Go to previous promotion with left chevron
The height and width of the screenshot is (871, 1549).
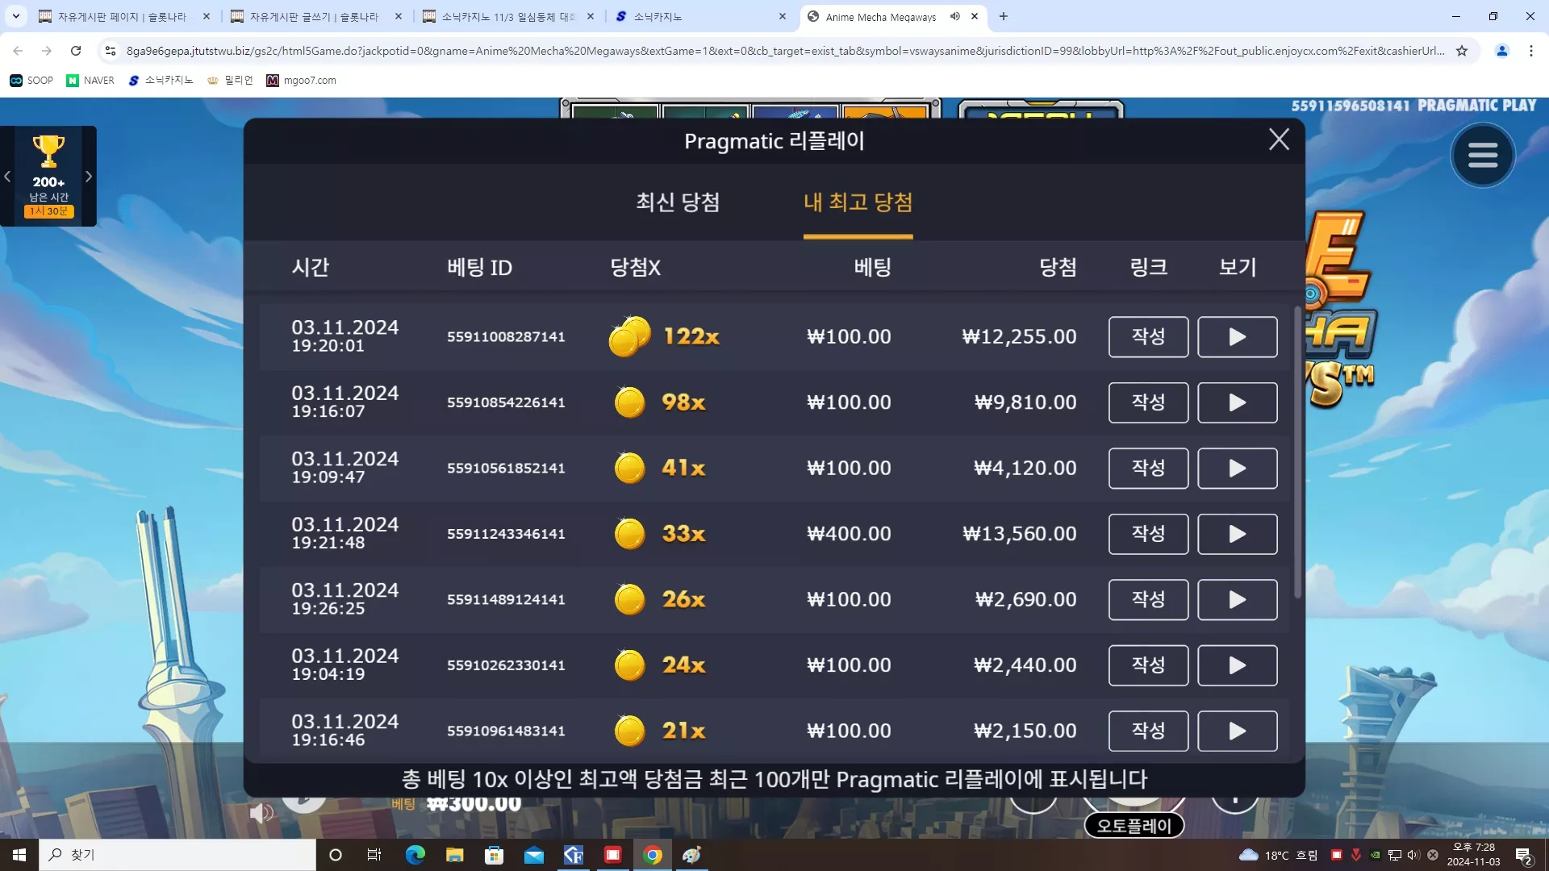pyautogui.click(x=7, y=176)
